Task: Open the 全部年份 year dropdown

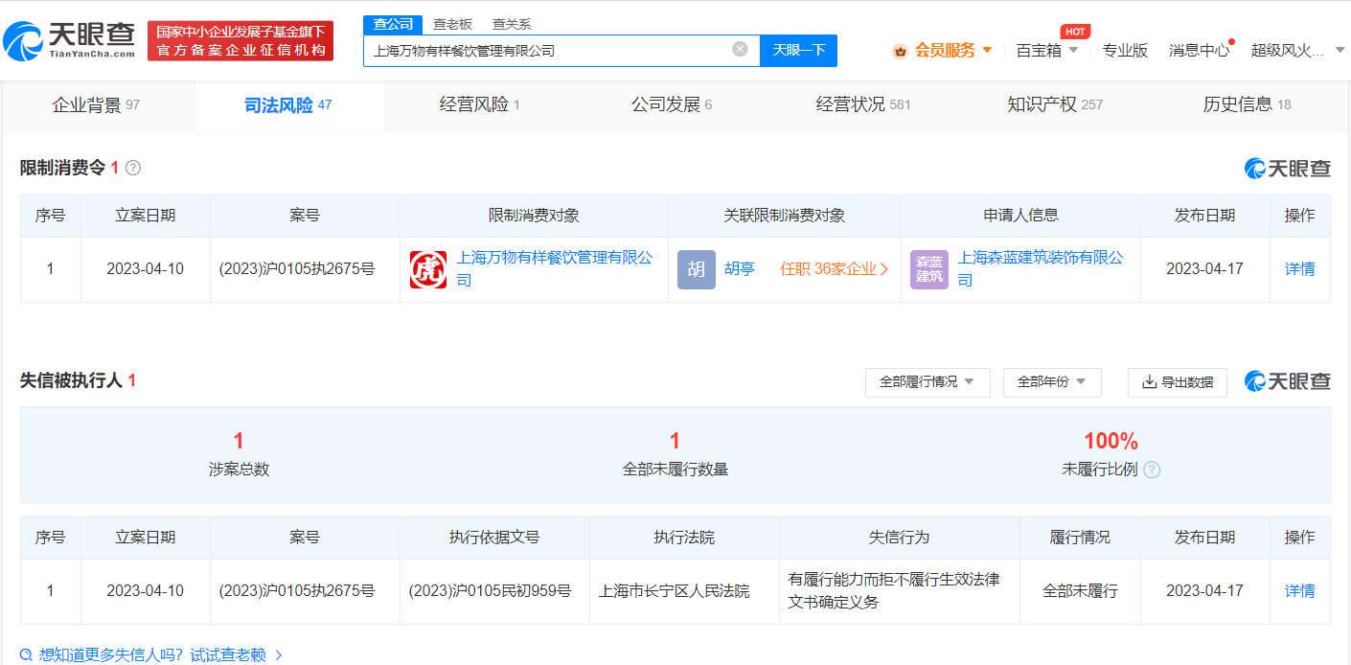Action: [1051, 382]
